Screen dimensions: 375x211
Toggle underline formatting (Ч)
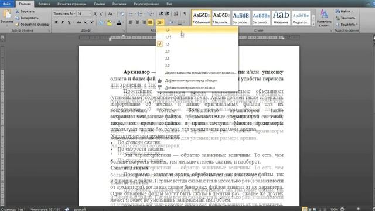pyautogui.click(x=69, y=22)
